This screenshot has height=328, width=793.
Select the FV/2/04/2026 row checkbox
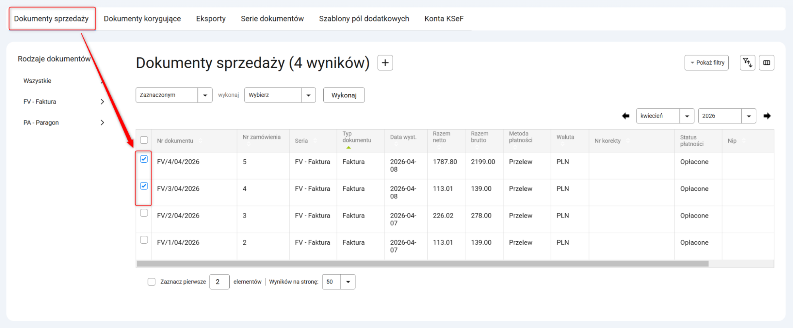click(144, 213)
